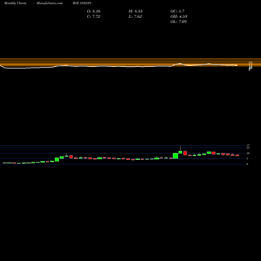Click the "Monthly Charts" title text
Image resolution: width=261 pixels, height=261 pixels.
tap(15, 3)
